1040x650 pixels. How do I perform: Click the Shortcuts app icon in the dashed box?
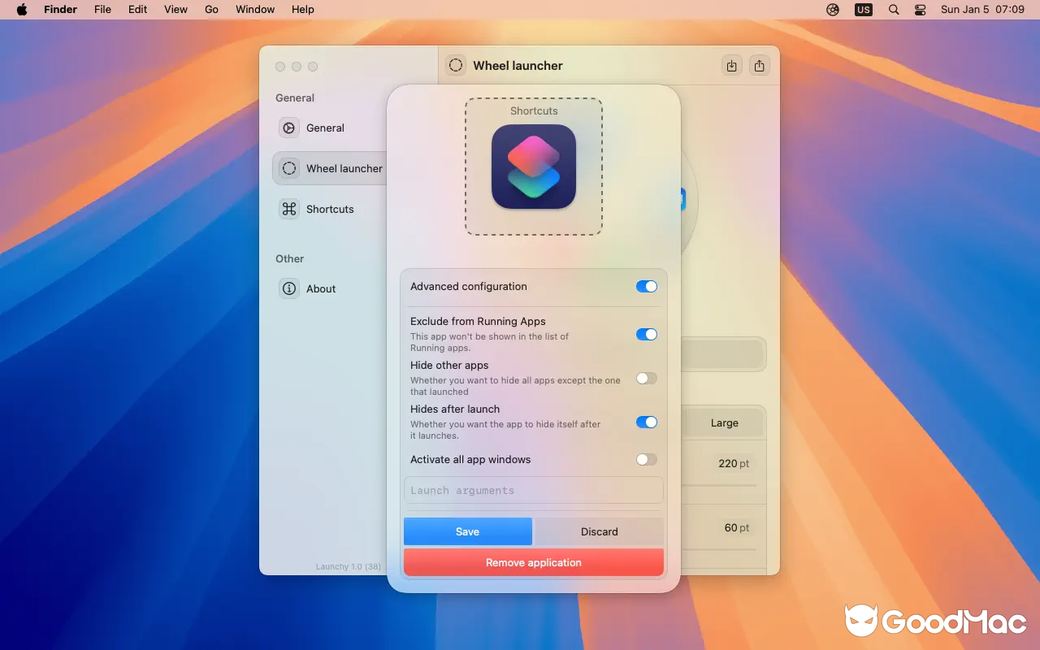534,167
